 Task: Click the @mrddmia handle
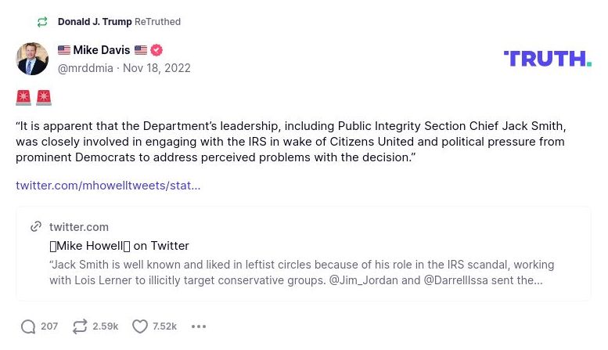click(x=85, y=68)
